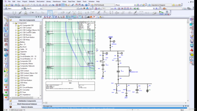The image size is (197, 111).
Task: Click the Print icon in toolbar
Action: coord(16,5)
